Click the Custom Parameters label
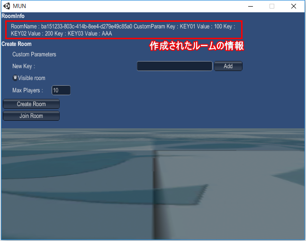306x241 pixels. point(34,54)
